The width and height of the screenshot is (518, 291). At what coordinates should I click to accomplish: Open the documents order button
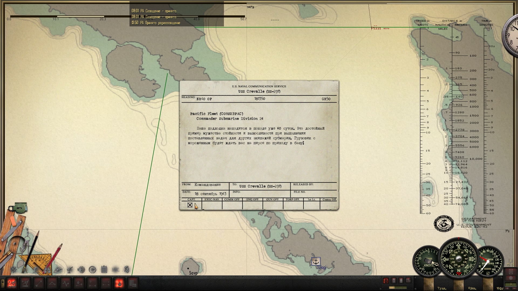(133, 283)
